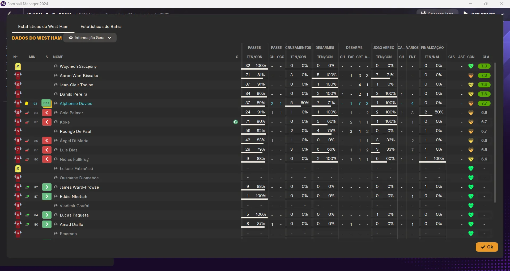Click Wojciech Szczęsny's green condition heart
This screenshot has width=510, height=271.
(471, 66)
